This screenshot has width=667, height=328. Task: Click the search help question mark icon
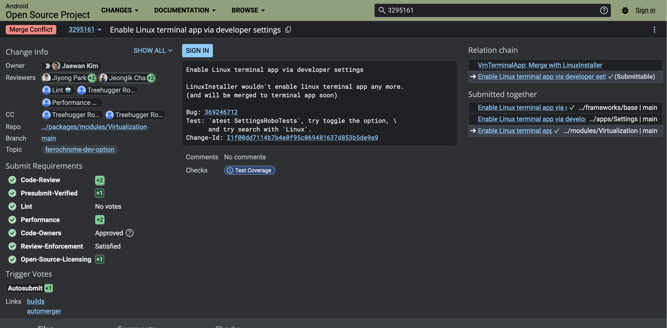(604, 10)
